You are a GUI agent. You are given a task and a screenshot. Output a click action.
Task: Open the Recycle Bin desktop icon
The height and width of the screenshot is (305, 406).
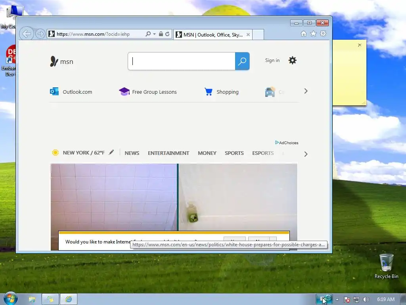coord(386,266)
